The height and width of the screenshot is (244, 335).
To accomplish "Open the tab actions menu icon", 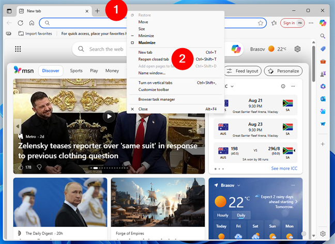I will (9, 11).
